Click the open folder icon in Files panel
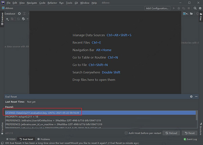The image size is (203, 145). [x=191, y=14]
